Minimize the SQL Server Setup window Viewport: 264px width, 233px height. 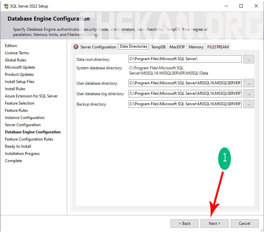pos(226,6)
